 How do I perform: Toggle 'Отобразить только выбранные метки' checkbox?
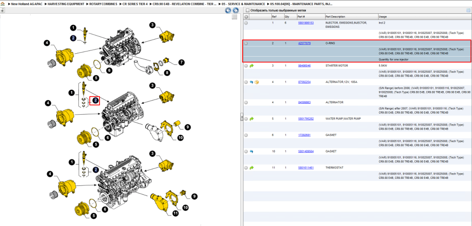click(247, 10)
